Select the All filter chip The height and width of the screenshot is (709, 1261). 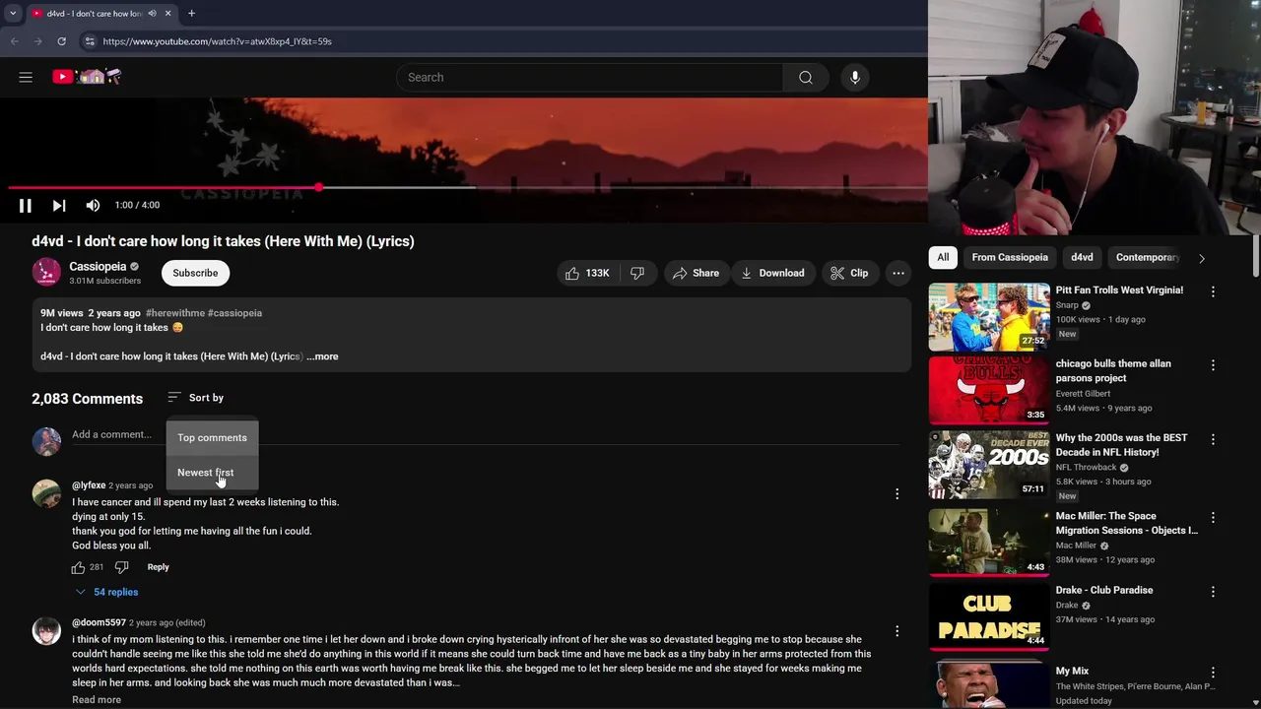[x=943, y=257]
